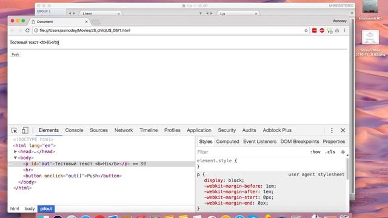Select the DOCTYPE html line
Screen dimensions: 388x218
point(33,140)
